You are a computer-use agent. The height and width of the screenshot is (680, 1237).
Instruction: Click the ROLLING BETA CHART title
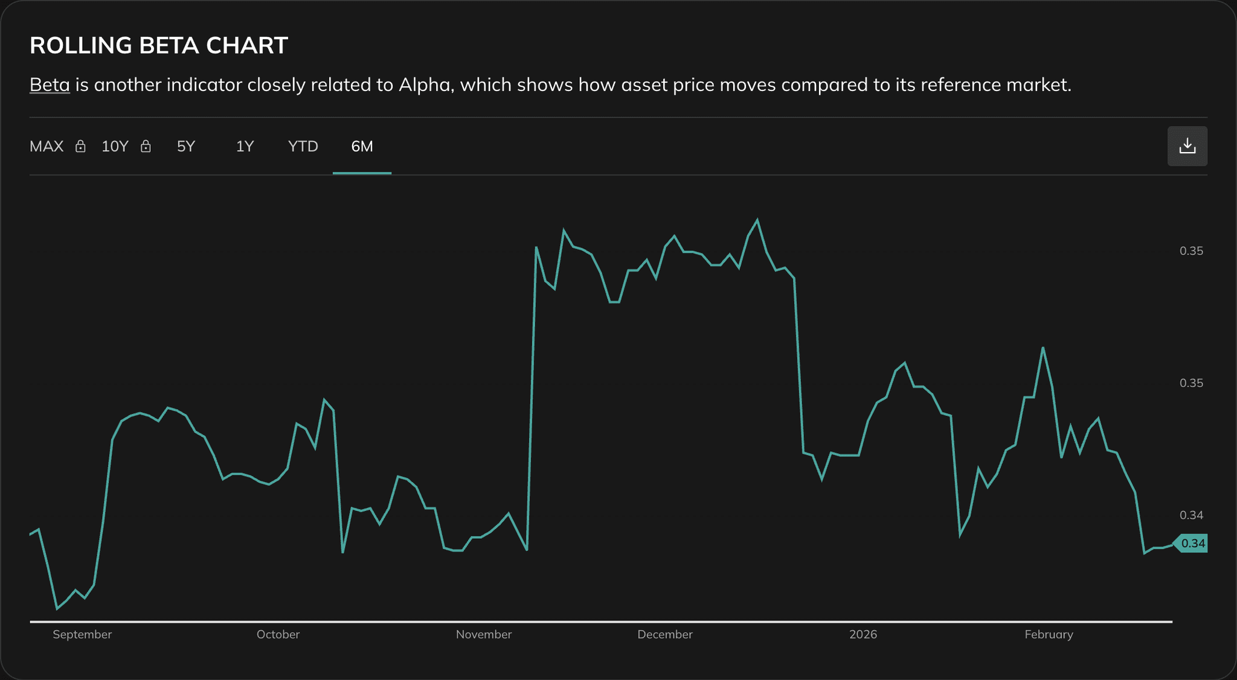(x=159, y=45)
